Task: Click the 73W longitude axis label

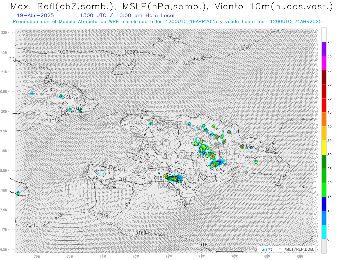Action: [x=136, y=256]
